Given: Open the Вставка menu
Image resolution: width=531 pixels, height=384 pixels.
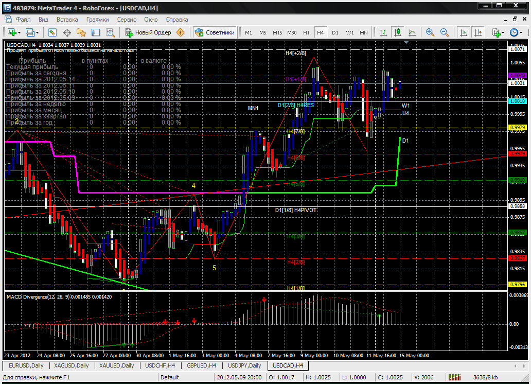Looking at the screenshot, I should [67, 20].
